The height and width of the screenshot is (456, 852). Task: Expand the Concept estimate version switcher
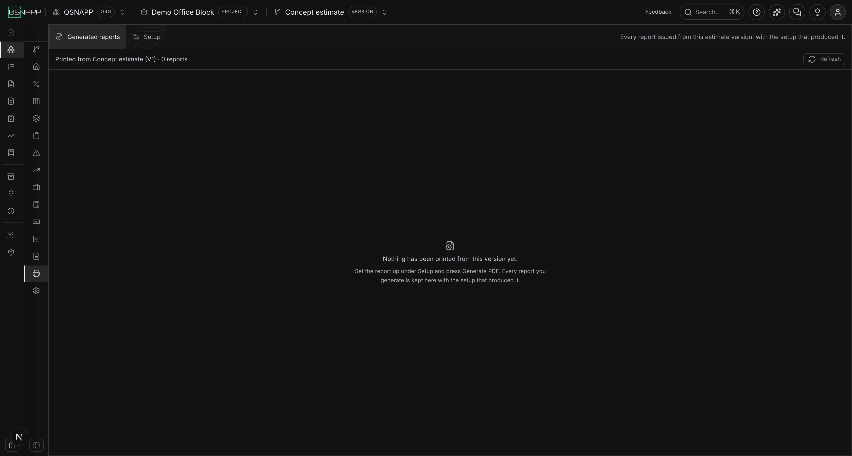[384, 12]
